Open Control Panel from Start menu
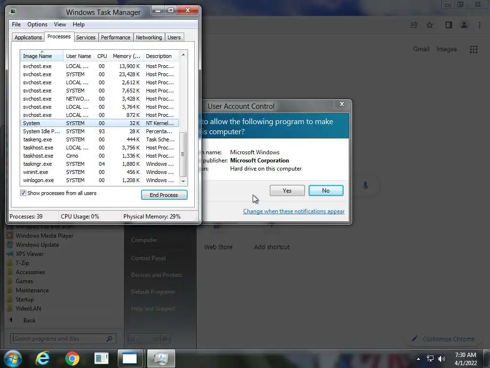 [x=148, y=258]
